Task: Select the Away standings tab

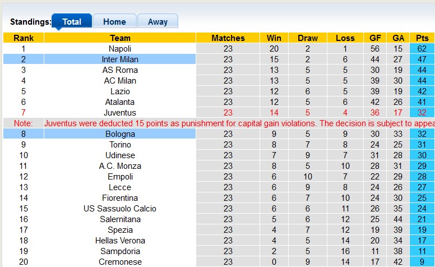Action: [158, 22]
